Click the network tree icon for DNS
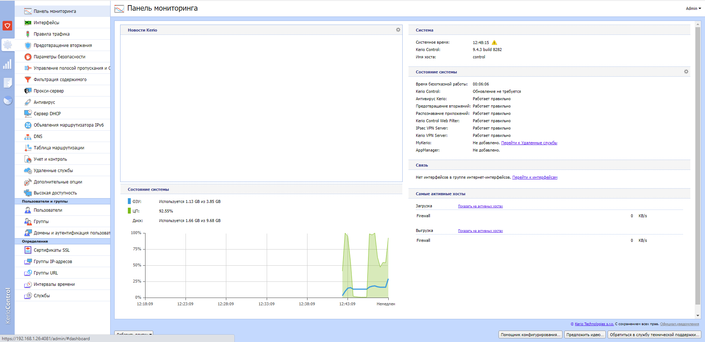The image size is (705, 342). [x=28, y=137]
